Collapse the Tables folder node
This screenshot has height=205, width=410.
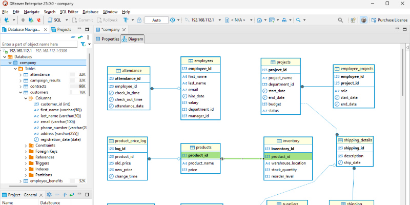point(15,69)
